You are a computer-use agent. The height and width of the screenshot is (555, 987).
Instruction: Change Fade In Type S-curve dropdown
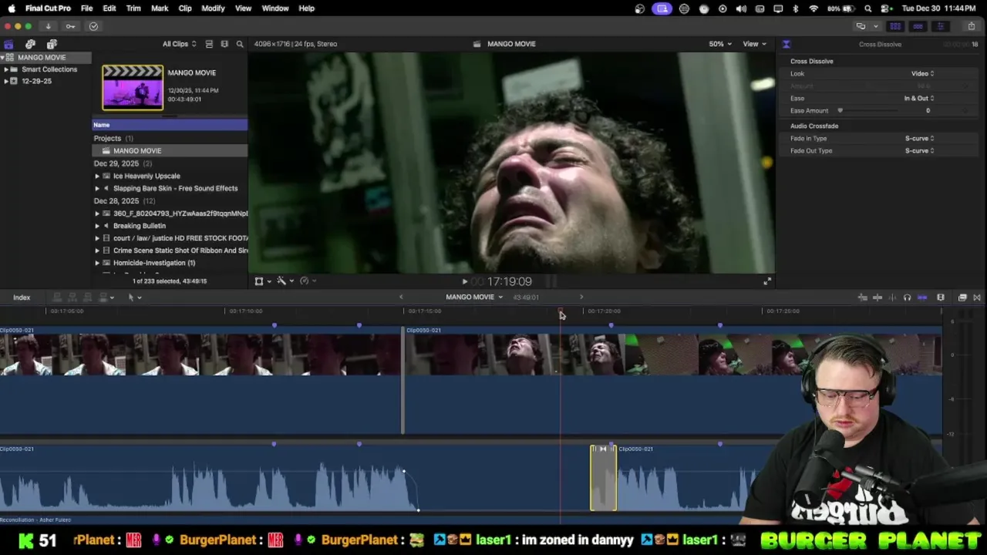coord(919,138)
